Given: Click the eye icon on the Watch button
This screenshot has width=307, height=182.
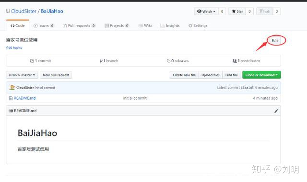Looking at the screenshot, I should click(200, 11).
